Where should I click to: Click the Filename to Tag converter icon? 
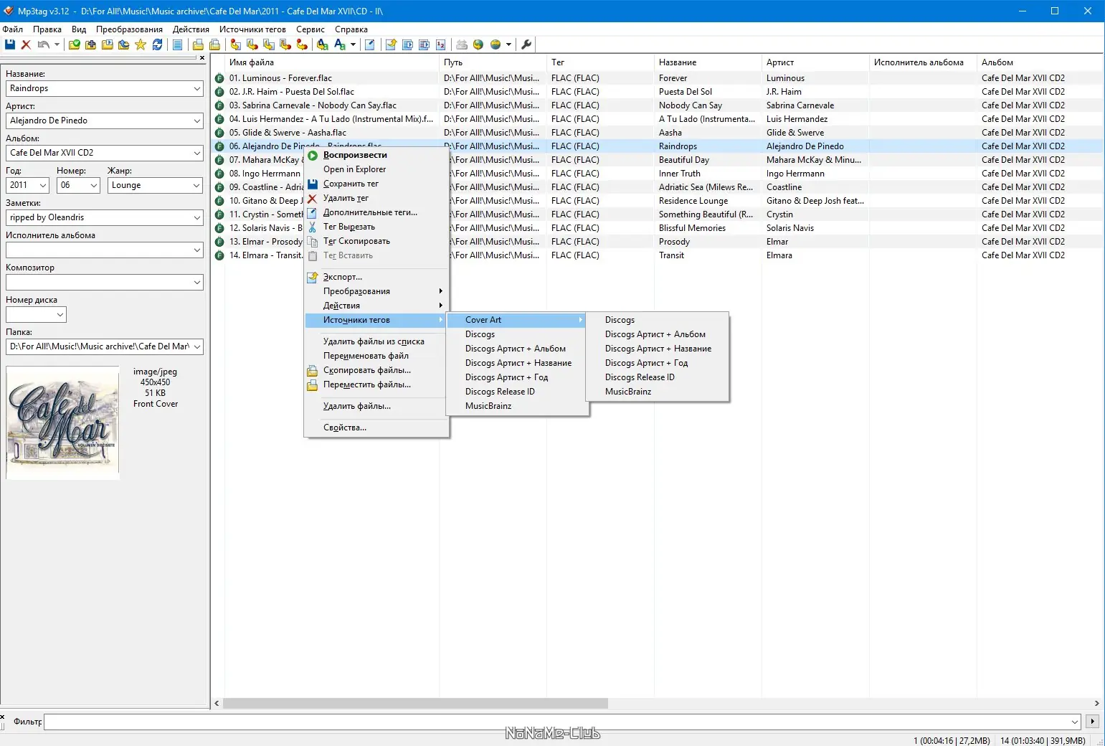[252, 44]
